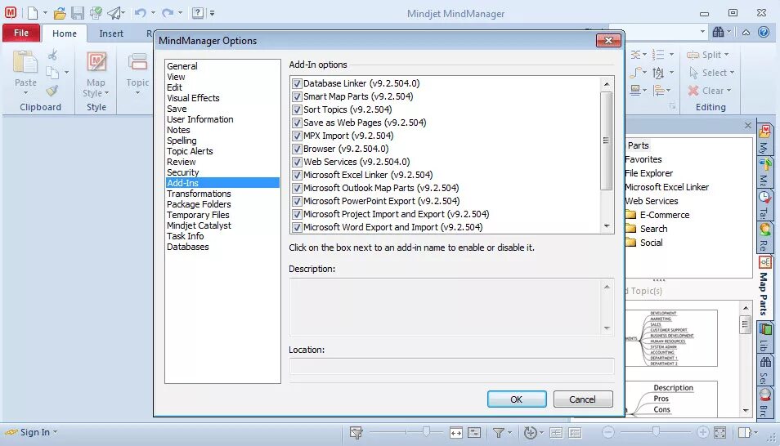Screen dimensions: 780x446
Task: Click the Redo arrow icon
Action: pyautogui.click(x=168, y=13)
